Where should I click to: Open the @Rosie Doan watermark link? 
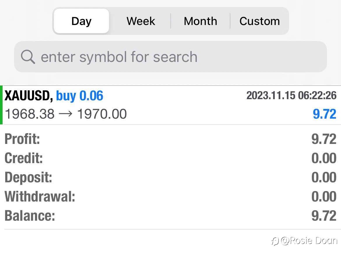click(309, 241)
